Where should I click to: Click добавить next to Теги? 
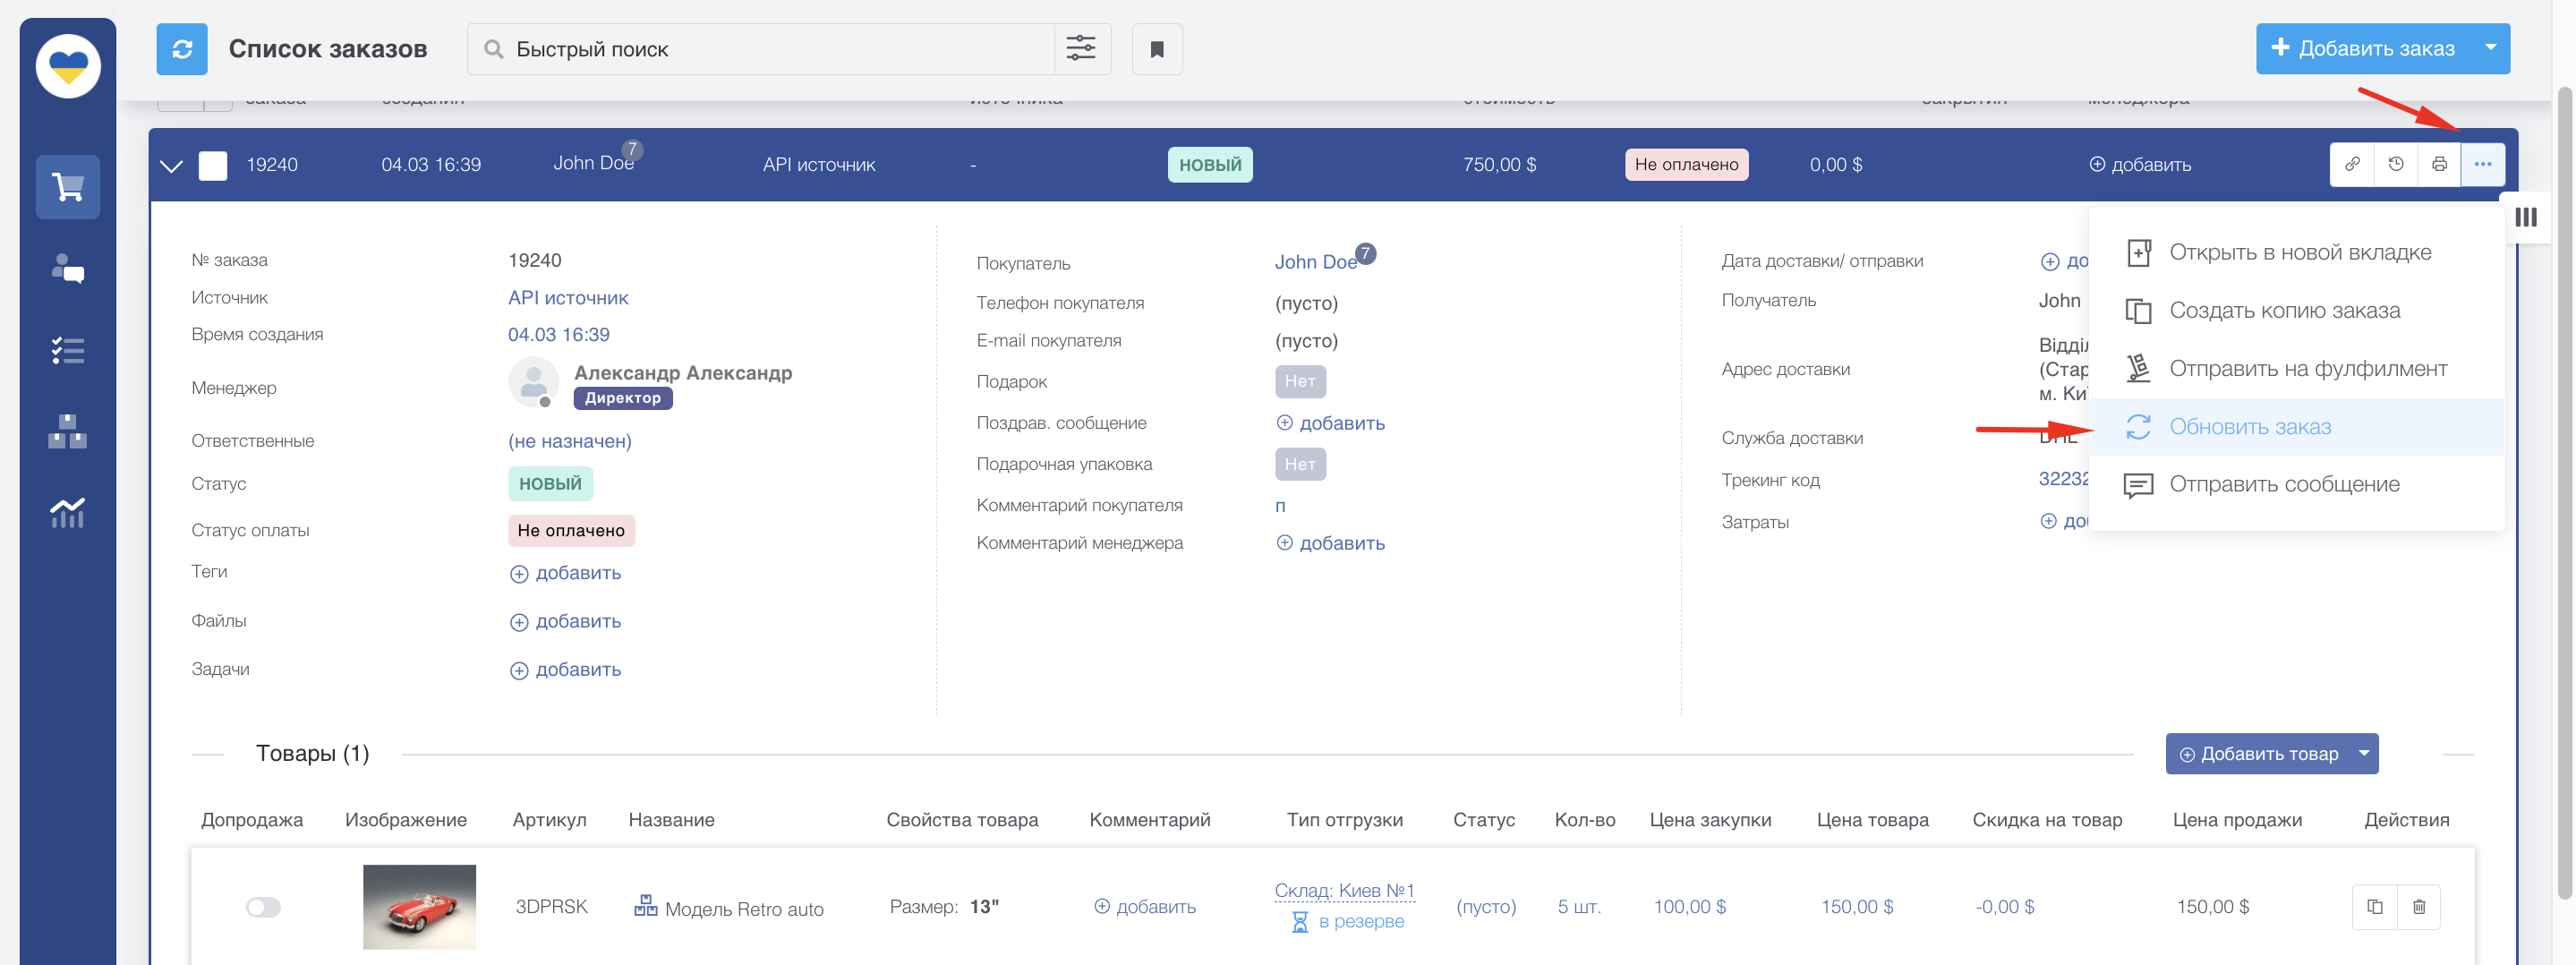pos(566,573)
